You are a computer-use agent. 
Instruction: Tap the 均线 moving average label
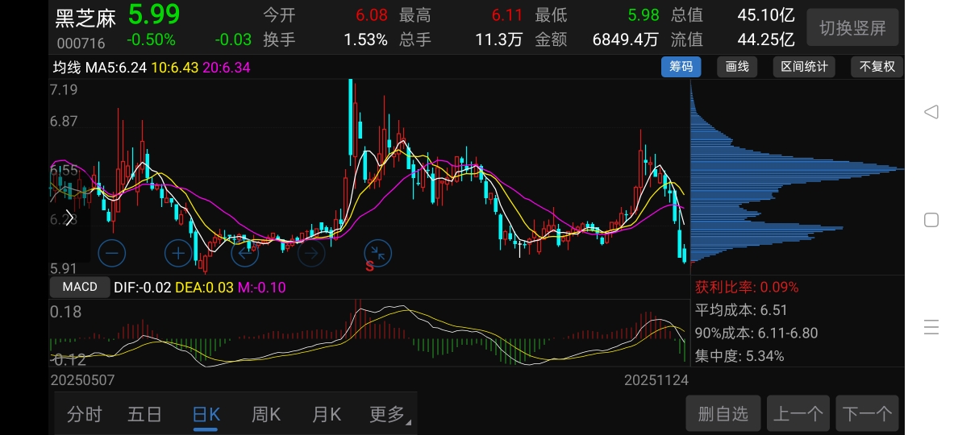coord(67,67)
